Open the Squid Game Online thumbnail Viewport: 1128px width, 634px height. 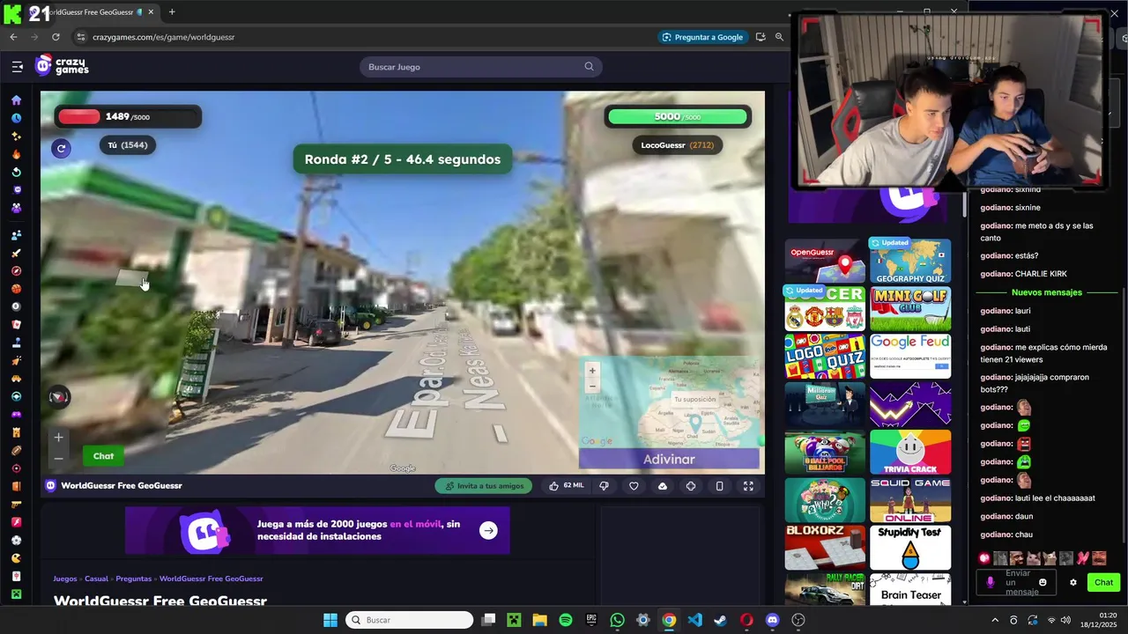910,499
